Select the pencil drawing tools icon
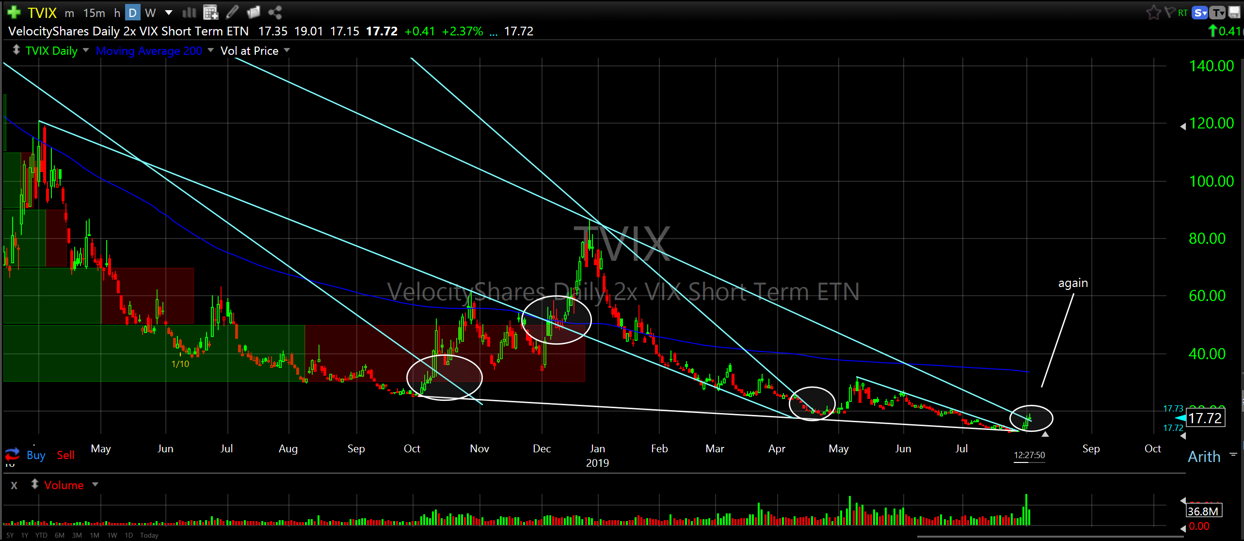Image resolution: width=1244 pixels, height=541 pixels. [x=233, y=12]
